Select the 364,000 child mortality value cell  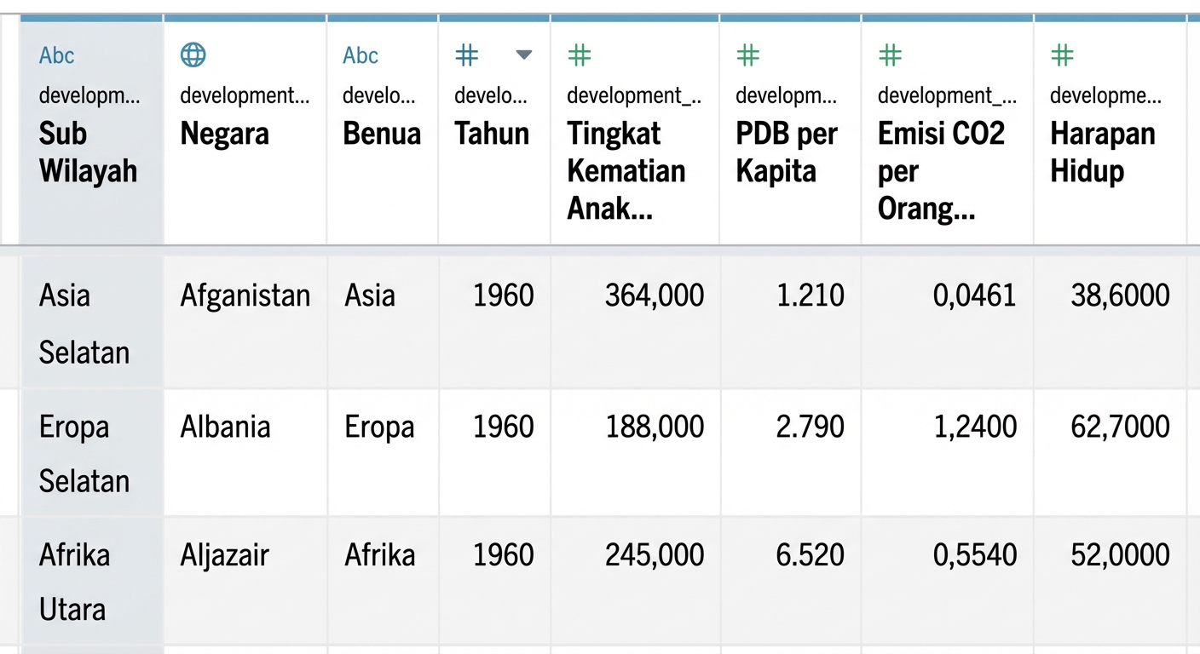[x=655, y=295]
